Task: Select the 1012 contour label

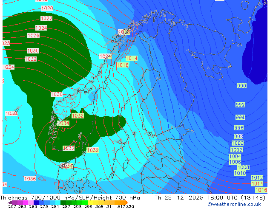Action: click(x=257, y=177)
